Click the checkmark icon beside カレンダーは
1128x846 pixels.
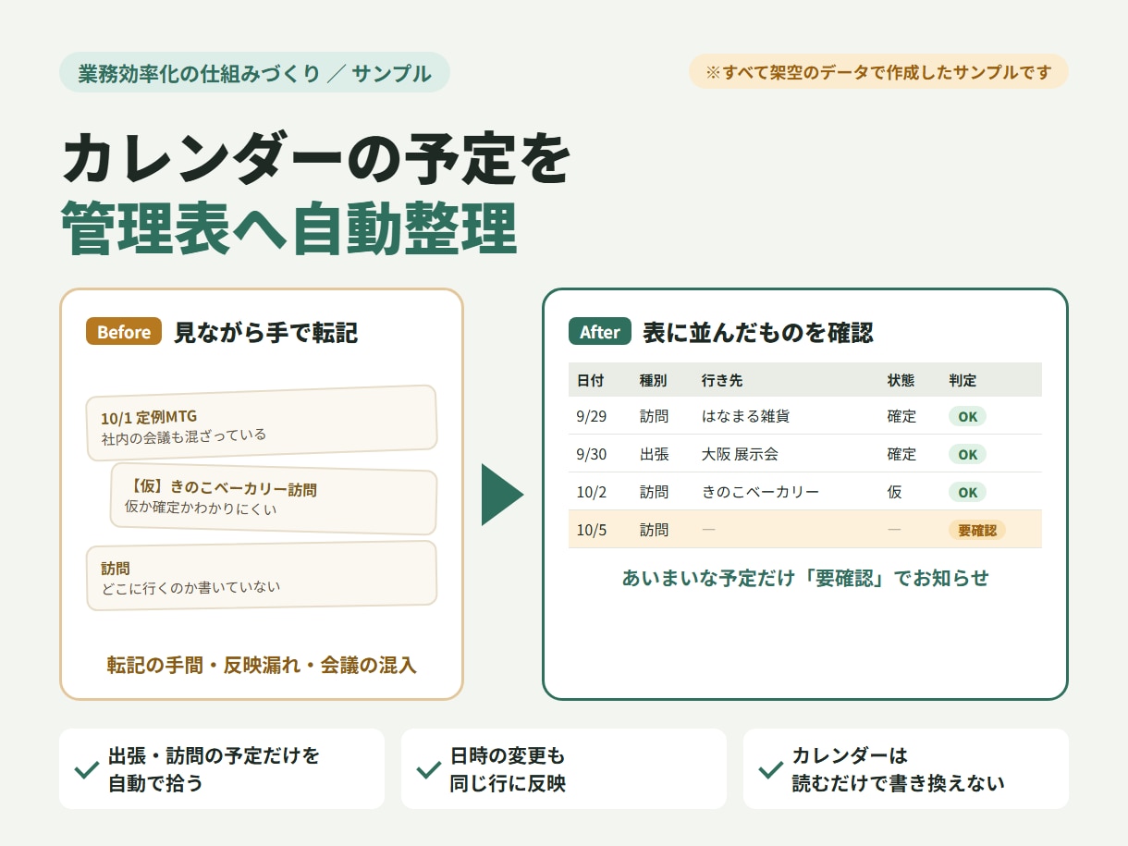[x=771, y=769]
